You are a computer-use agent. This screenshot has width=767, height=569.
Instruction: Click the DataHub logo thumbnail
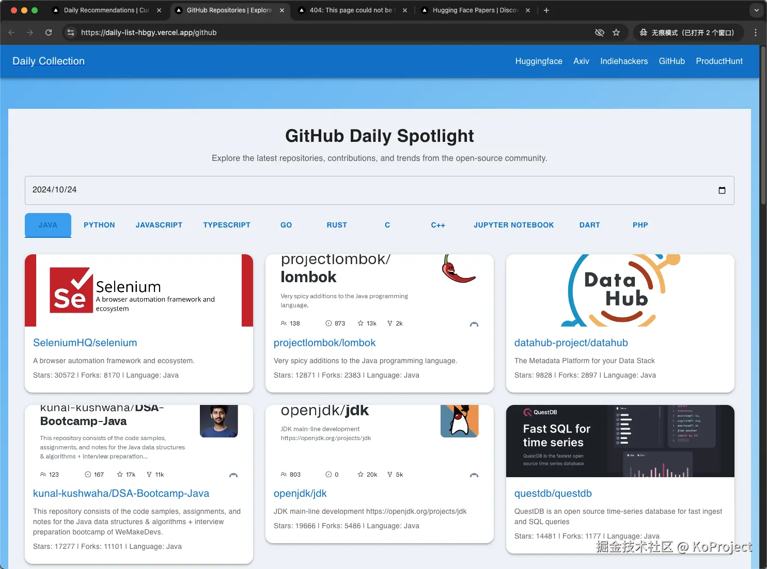[620, 290]
